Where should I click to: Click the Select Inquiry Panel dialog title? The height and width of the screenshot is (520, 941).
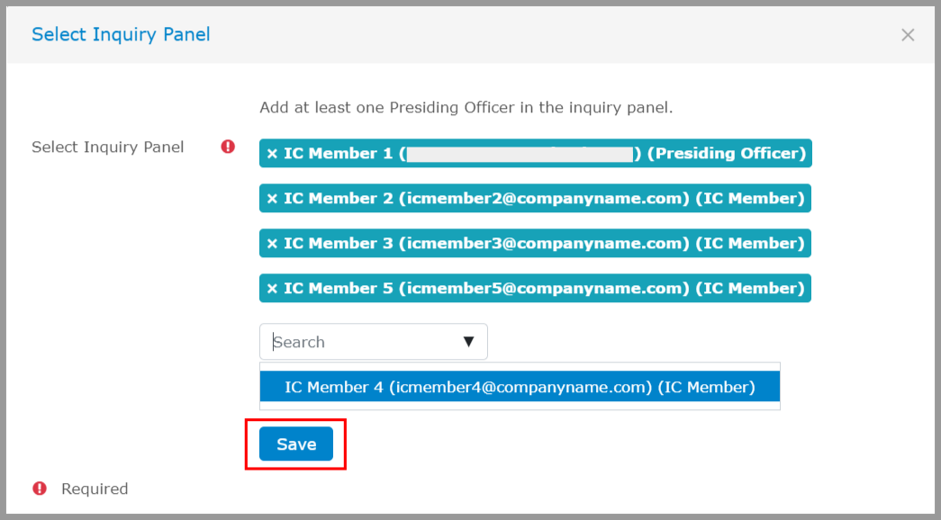121,34
